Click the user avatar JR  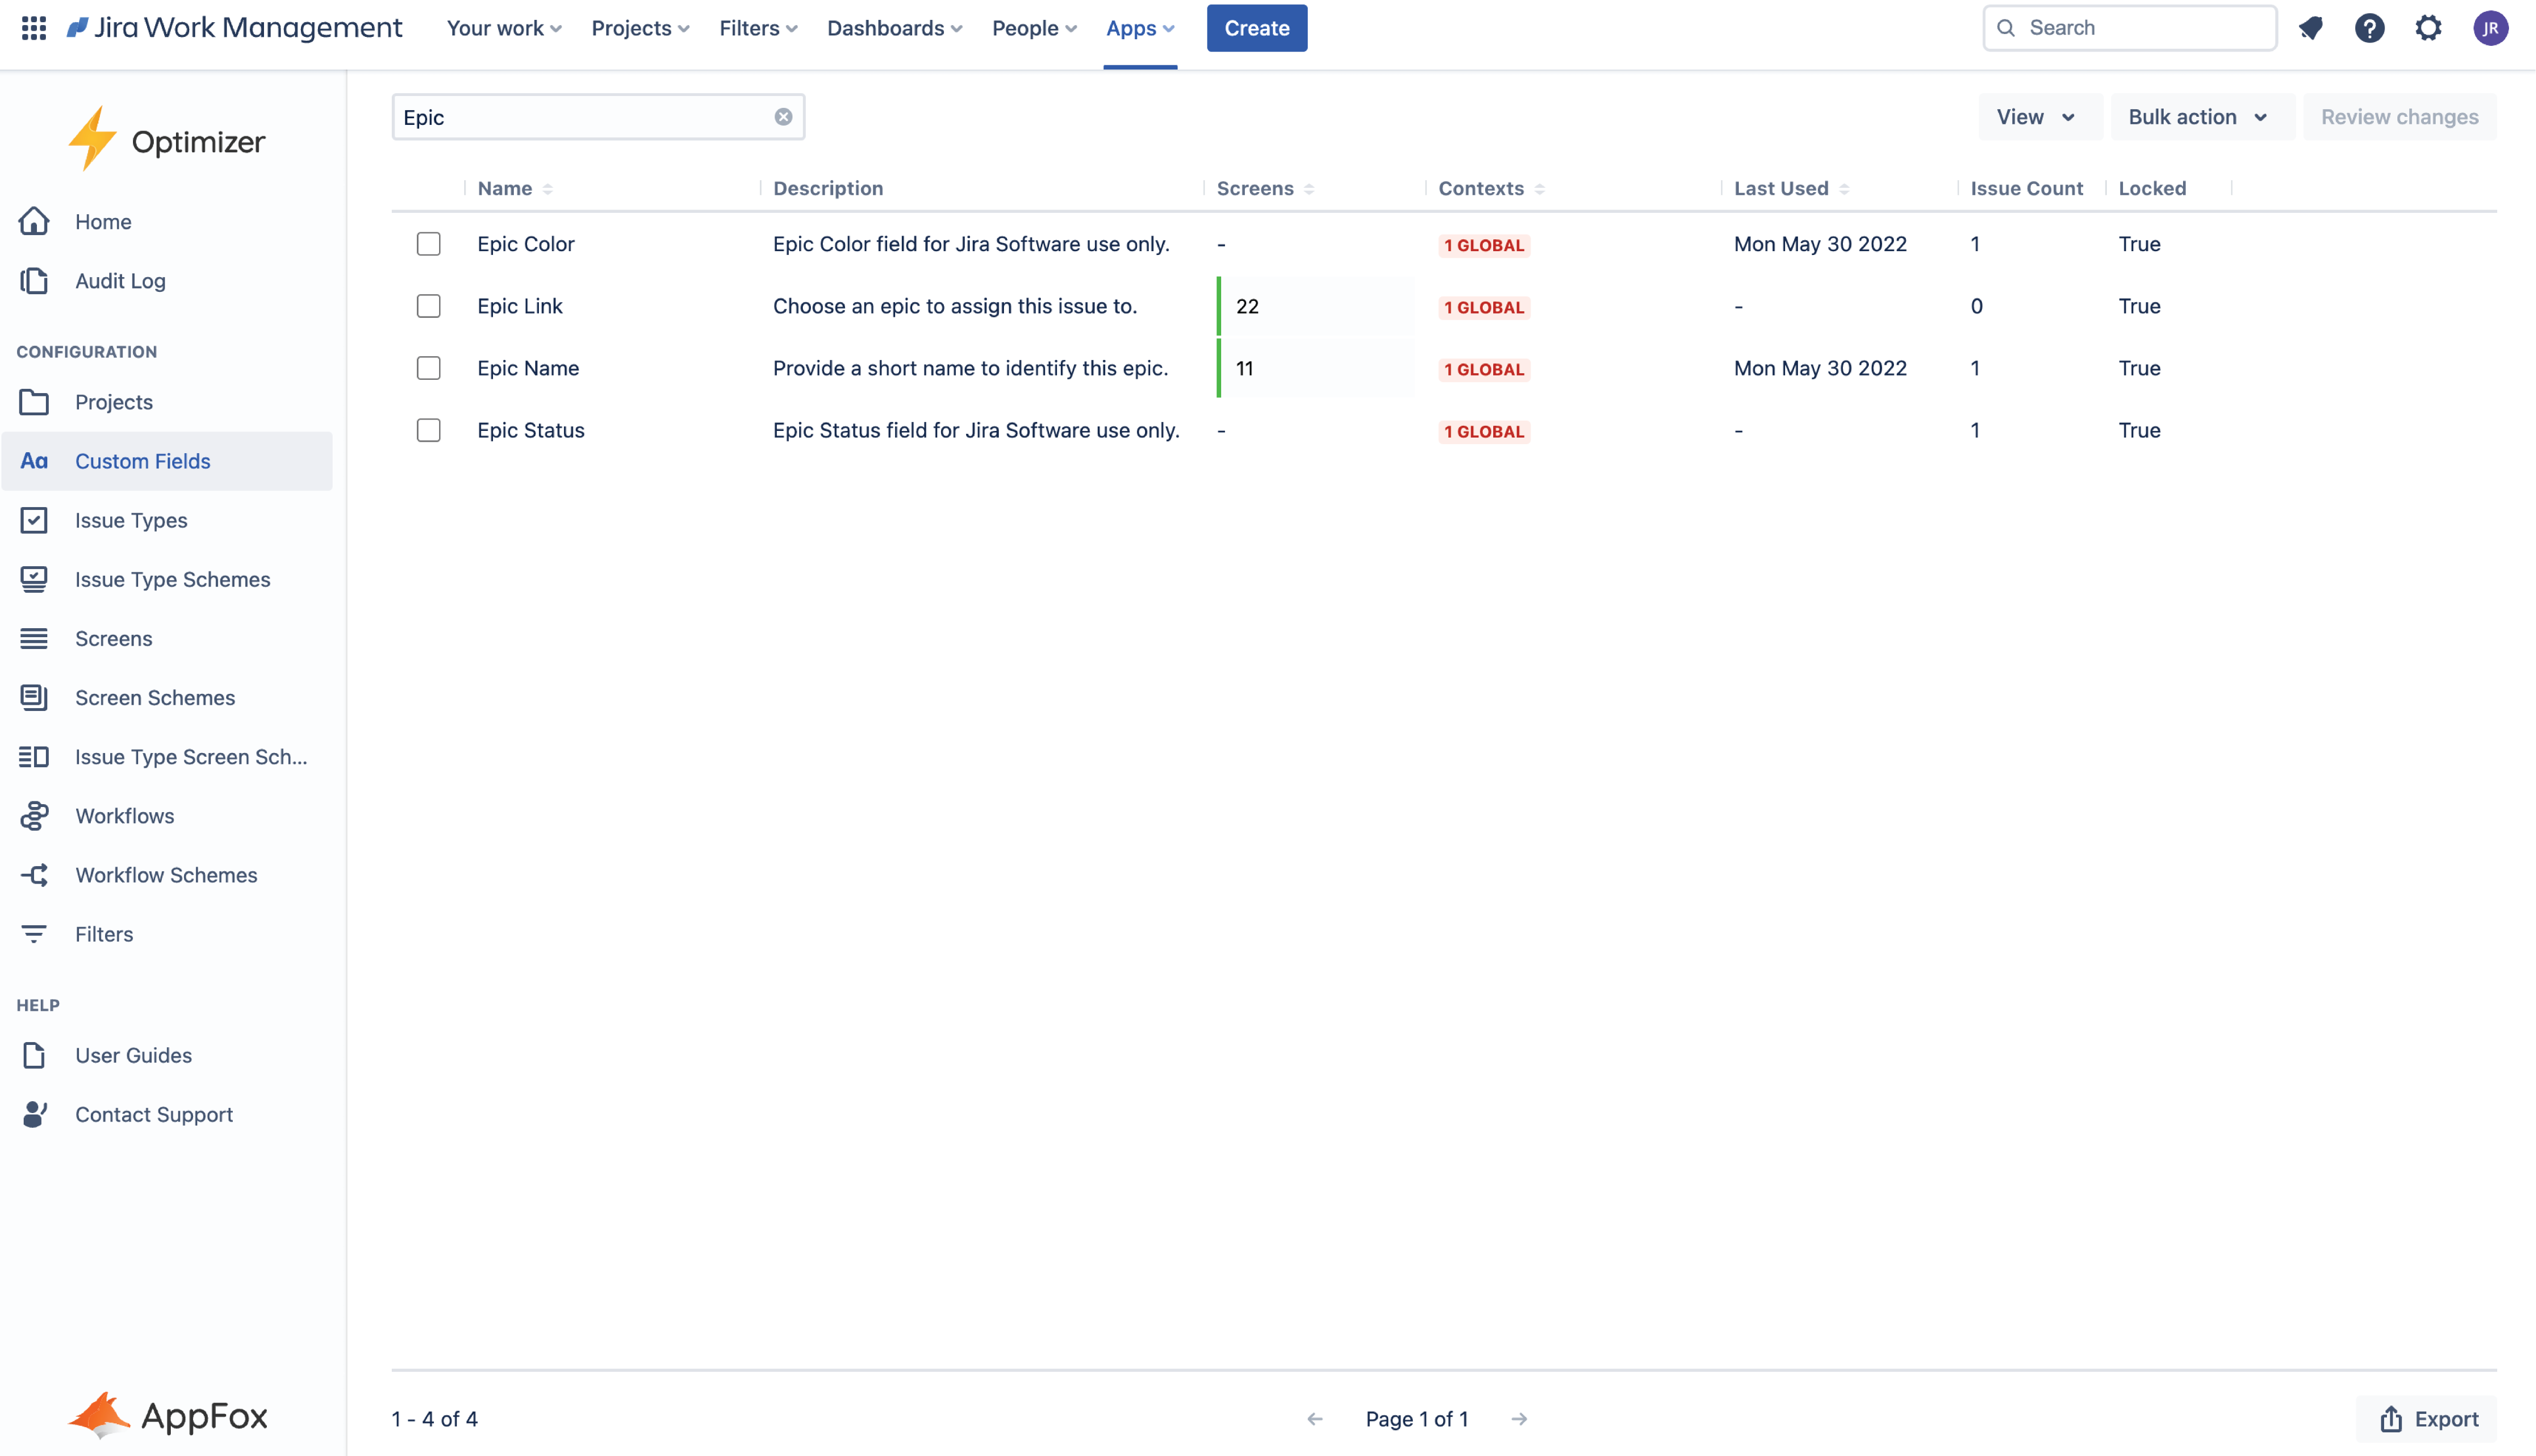coord(2490,28)
